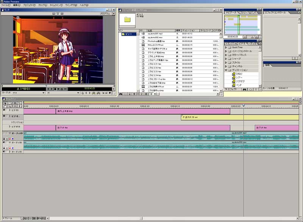Open the 編集 menu
The image size is (303, 222).
click(17, 5)
